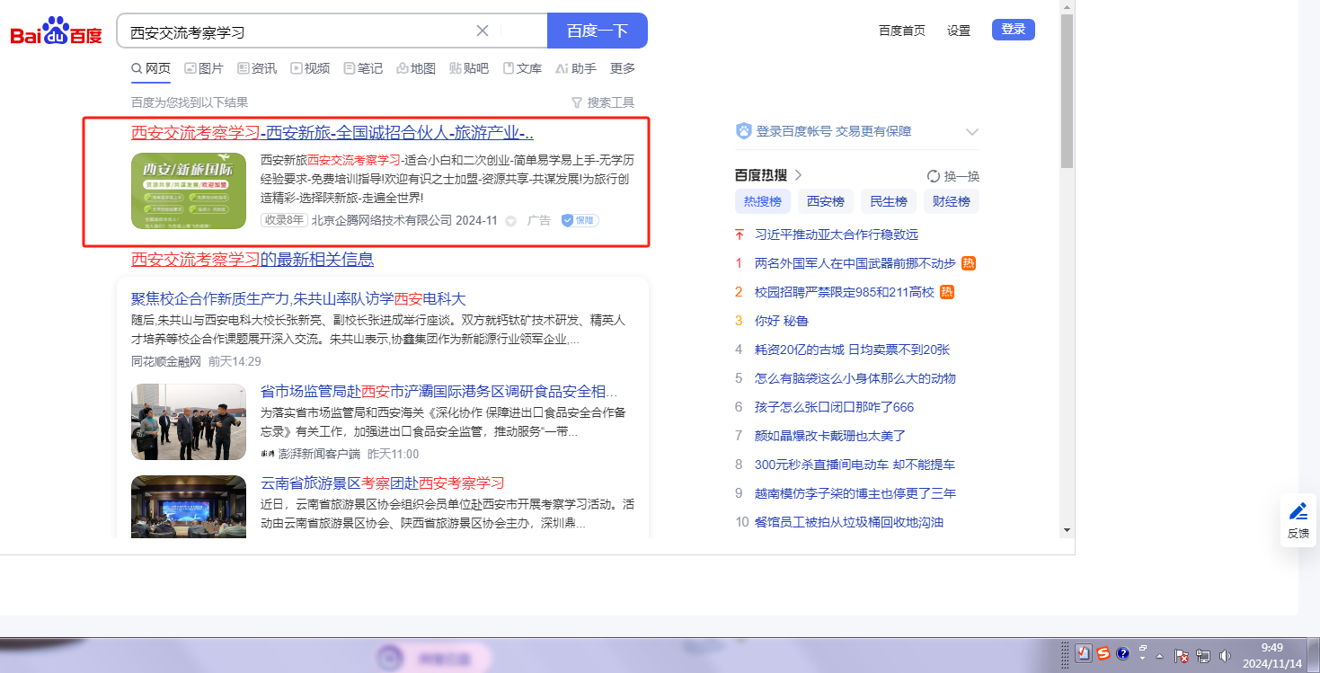
Task: Open the 反馈 feedback pencil icon
Action: [1298, 519]
